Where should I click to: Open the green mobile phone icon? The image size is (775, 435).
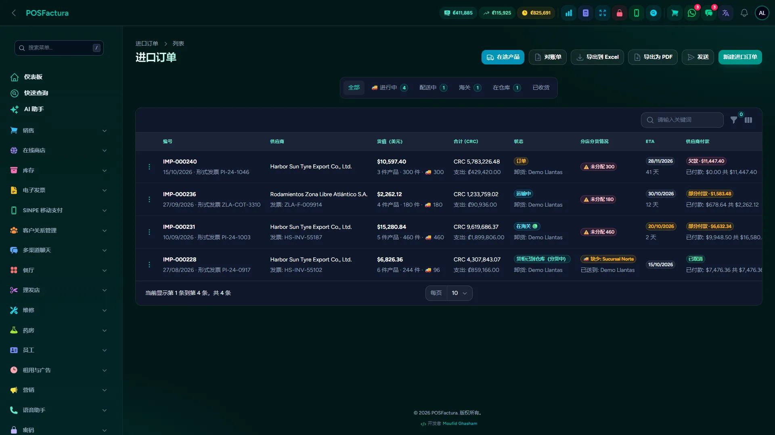click(637, 13)
